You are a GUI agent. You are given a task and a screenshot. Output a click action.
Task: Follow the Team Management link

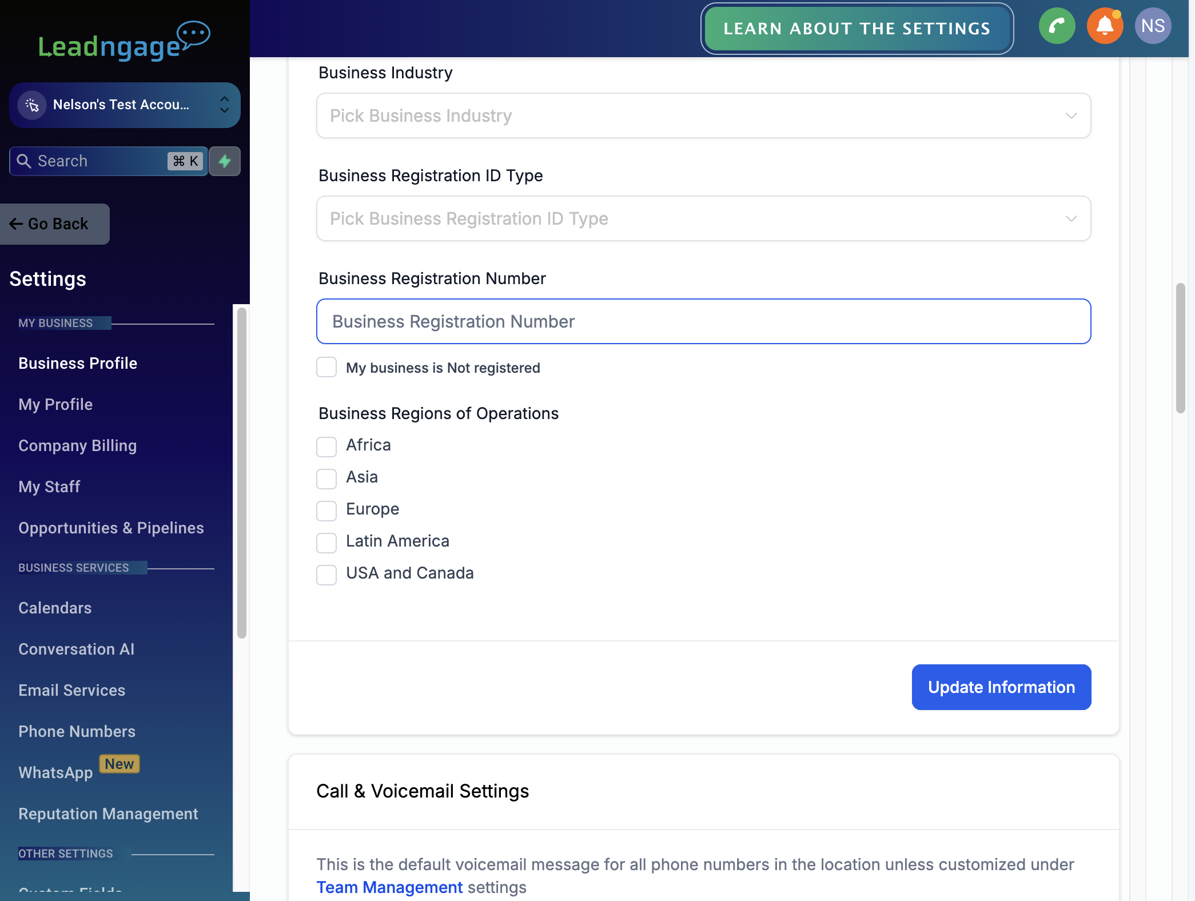(389, 887)
